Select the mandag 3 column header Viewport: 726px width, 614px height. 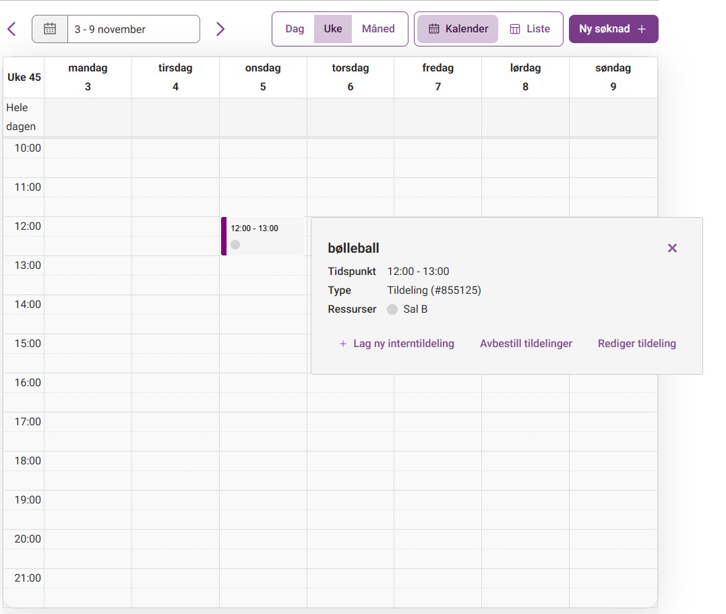pos(88,77)
